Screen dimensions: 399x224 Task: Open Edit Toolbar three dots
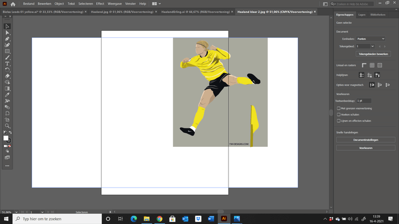point(7,166)
